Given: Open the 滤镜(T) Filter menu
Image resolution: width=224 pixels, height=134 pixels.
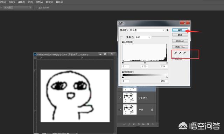Looking at the screenshot, I should point(21,2).
